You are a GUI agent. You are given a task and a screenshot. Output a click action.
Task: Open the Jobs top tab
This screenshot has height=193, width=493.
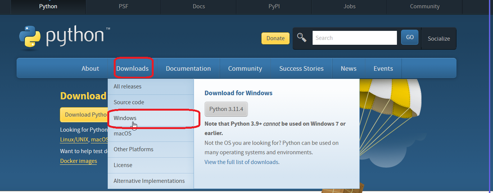pyautogui.click(x=349, y=6)
